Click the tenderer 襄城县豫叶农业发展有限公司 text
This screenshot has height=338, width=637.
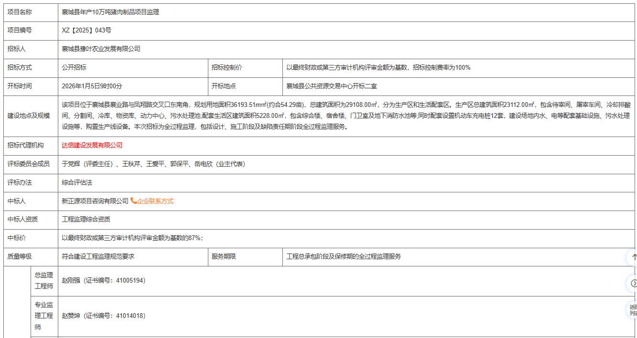101,49
